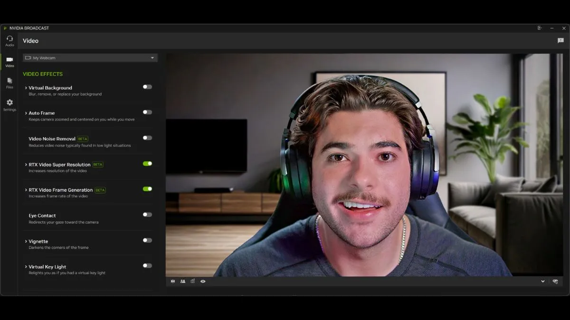This screenshot has width=570, height=320.
Task: Open the Audio section in sidebar
Action: tap(9, 41)
